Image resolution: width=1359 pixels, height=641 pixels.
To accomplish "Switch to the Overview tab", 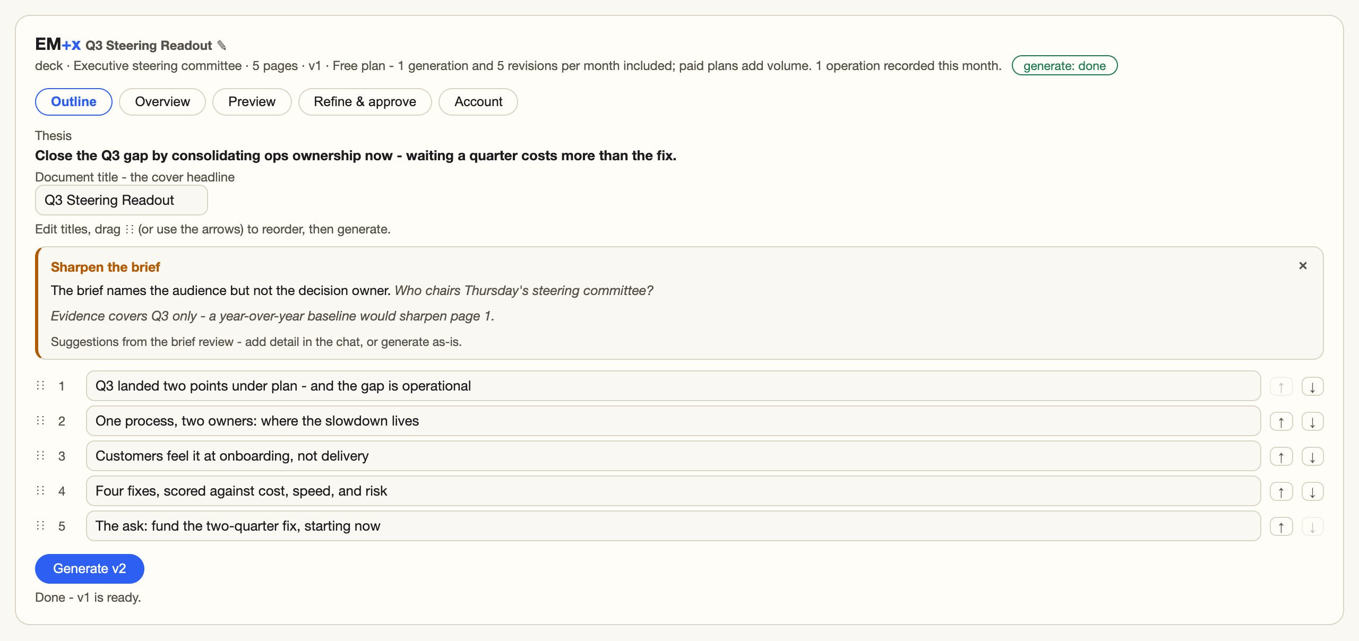I will pyautogui.click(x=162, y=102).
